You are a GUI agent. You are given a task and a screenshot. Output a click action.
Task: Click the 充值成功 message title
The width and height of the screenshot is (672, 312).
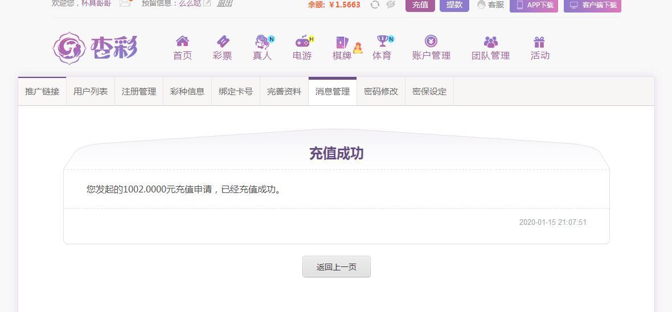coord(337,153)
